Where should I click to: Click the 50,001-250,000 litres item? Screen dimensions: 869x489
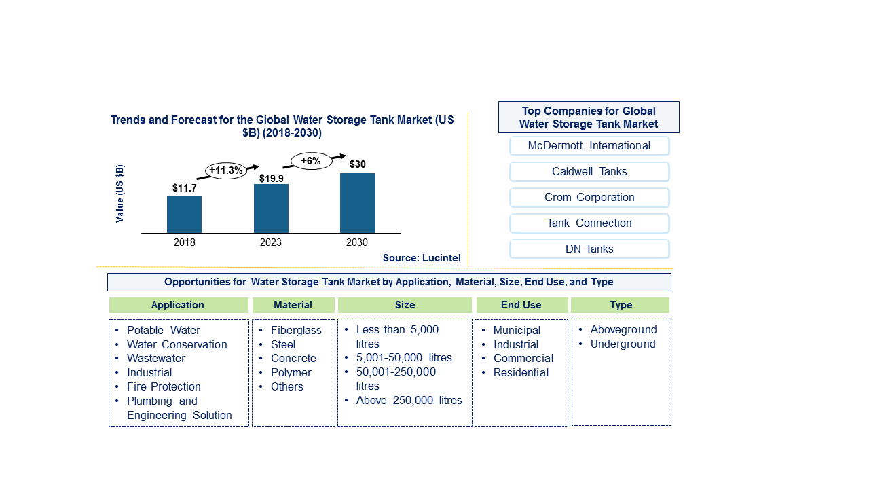(396, 379)
